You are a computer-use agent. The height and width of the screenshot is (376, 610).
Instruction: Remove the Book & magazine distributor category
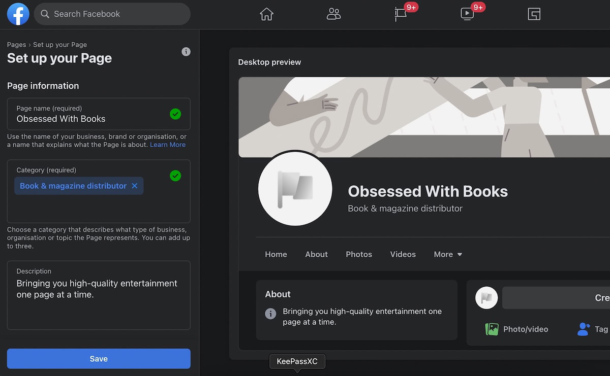click(135, 186)
